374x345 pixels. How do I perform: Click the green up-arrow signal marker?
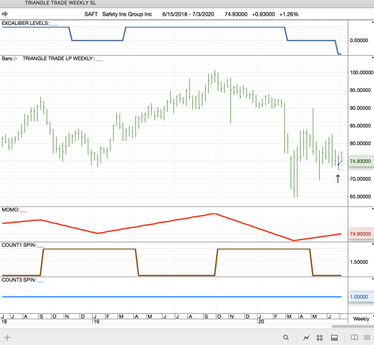pos(338,178)
